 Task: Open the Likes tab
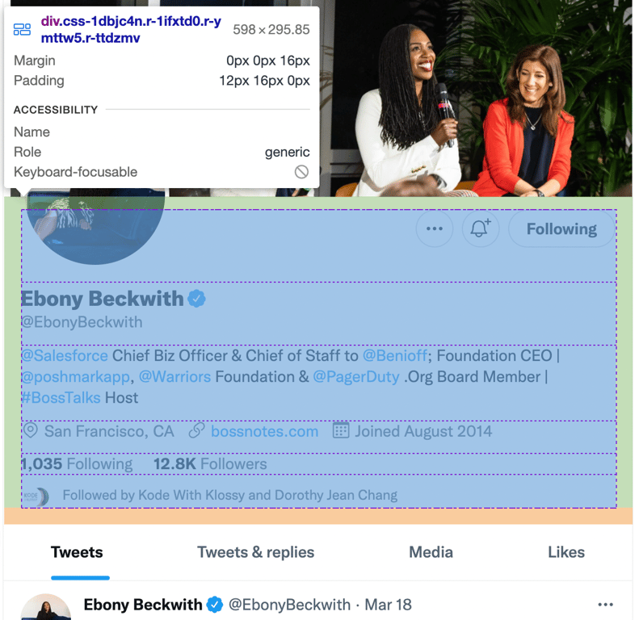tap(566, 553)
